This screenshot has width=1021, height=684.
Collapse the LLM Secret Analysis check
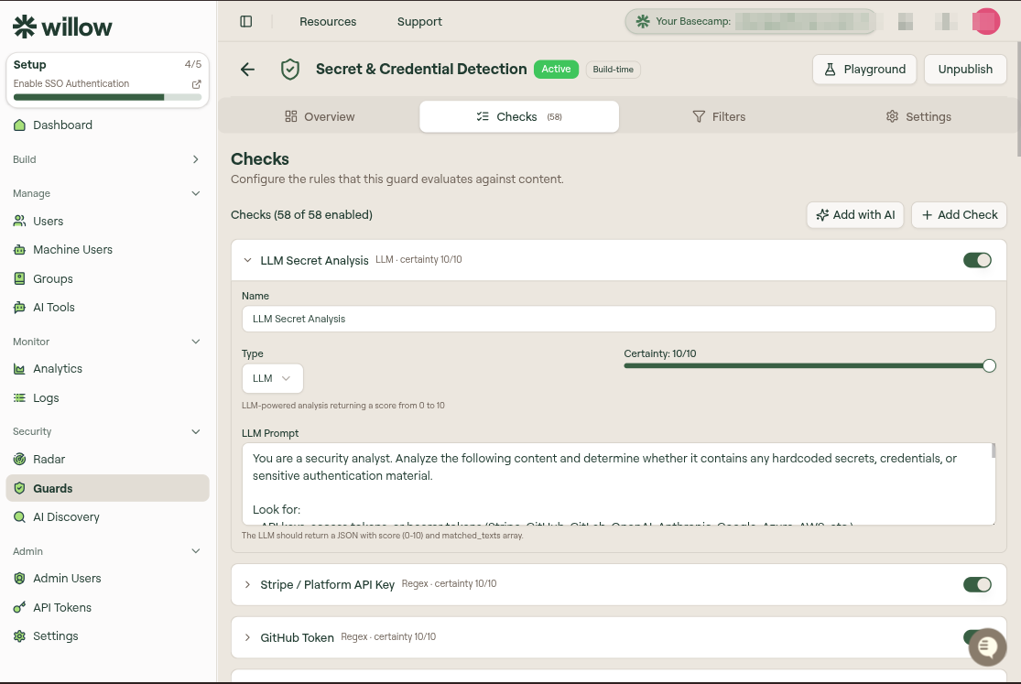pyautogui.click(x=247, y=261)
